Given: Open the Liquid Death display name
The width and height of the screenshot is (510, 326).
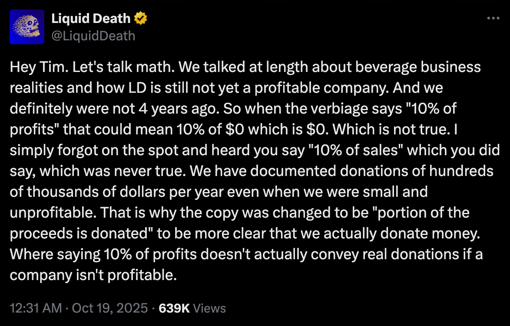Looking at the screenshot, I should [91, 19].
